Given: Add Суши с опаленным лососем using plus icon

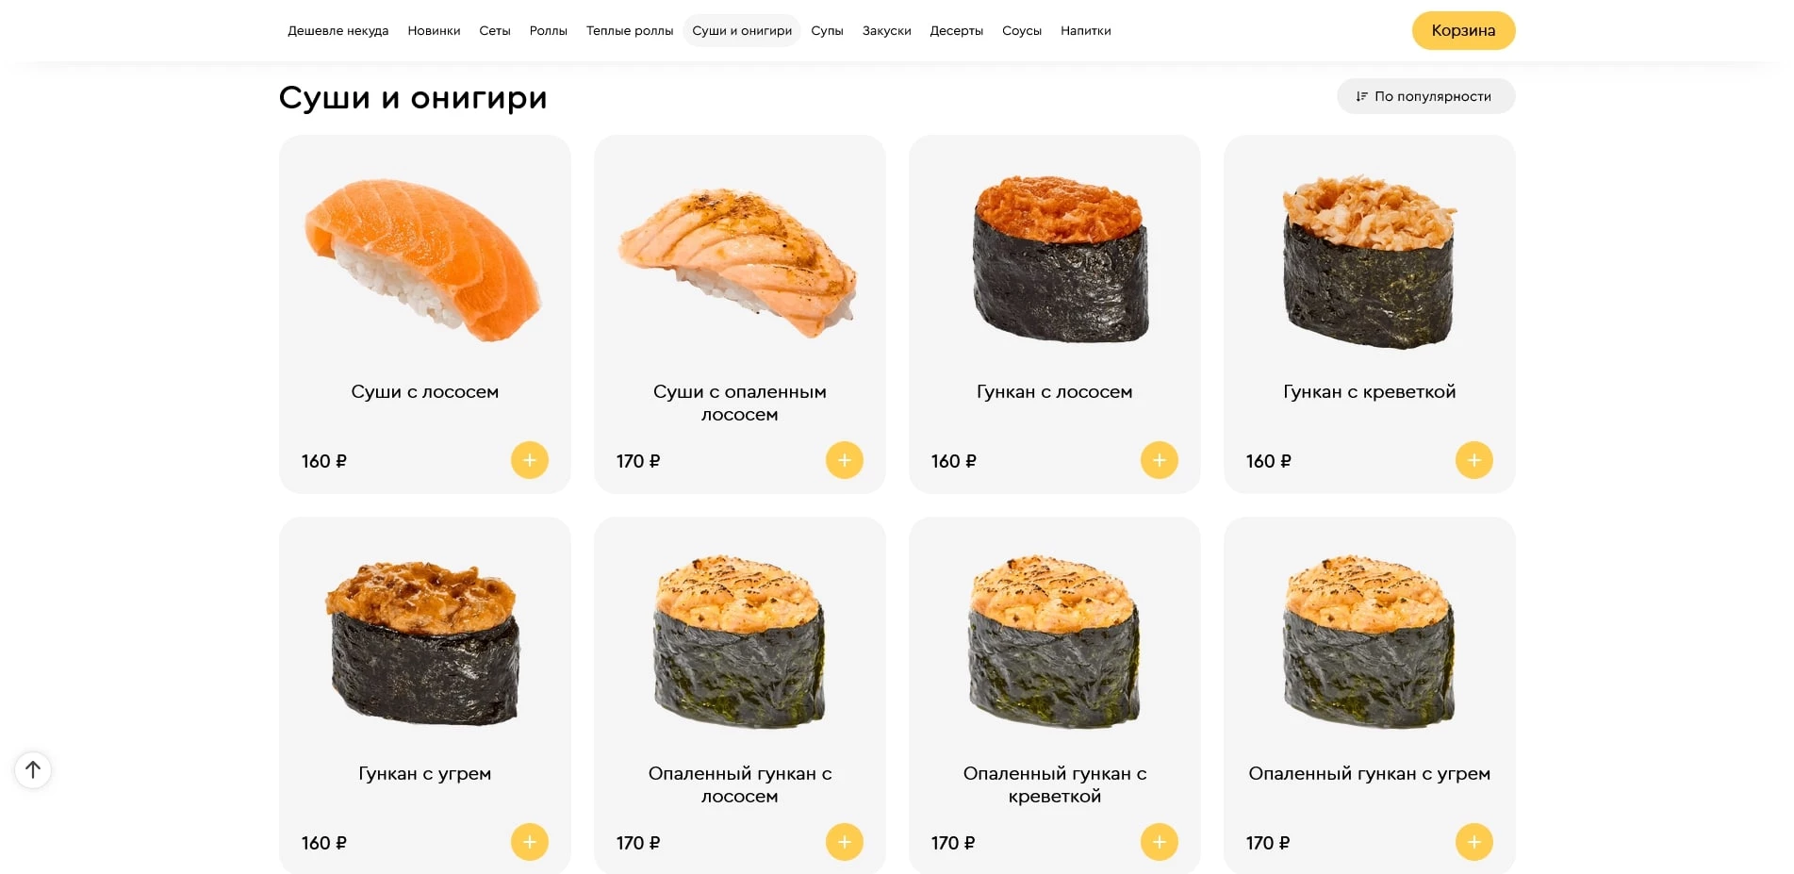Looking at the screenshot, I should 844,460.
